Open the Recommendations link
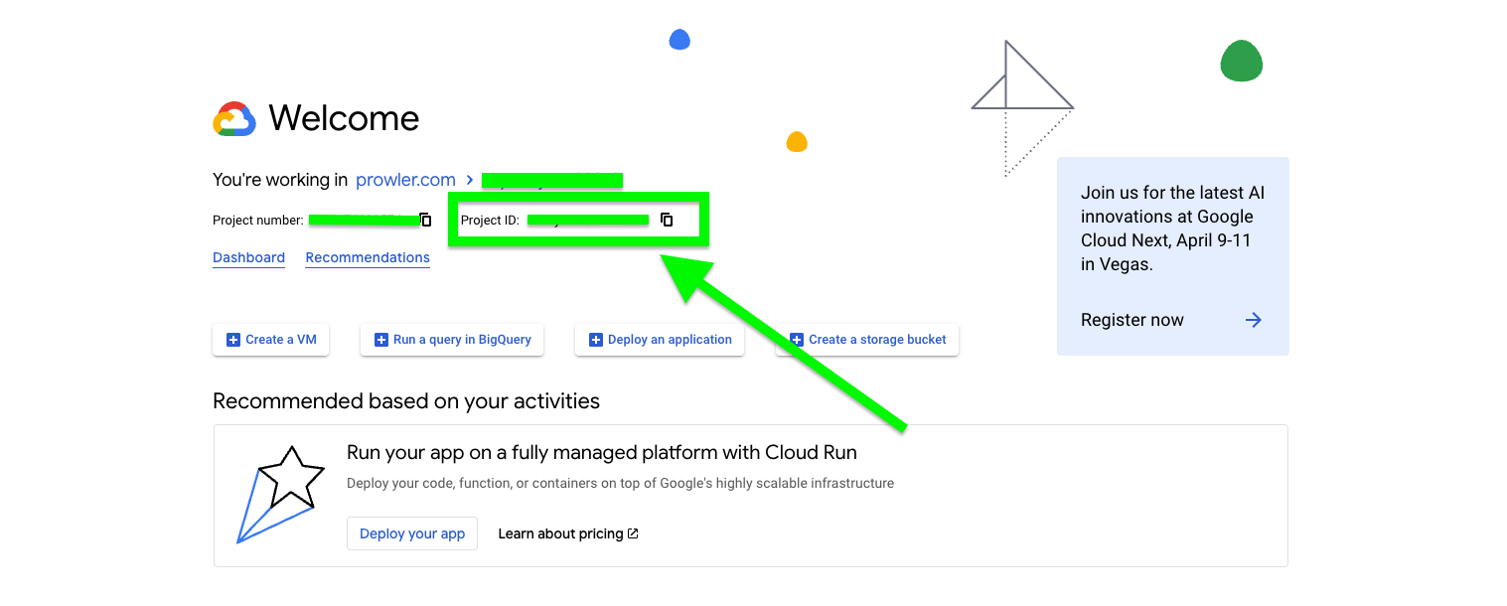The image size is (1507, 606). pyautogui.click(x=368, y=257)
